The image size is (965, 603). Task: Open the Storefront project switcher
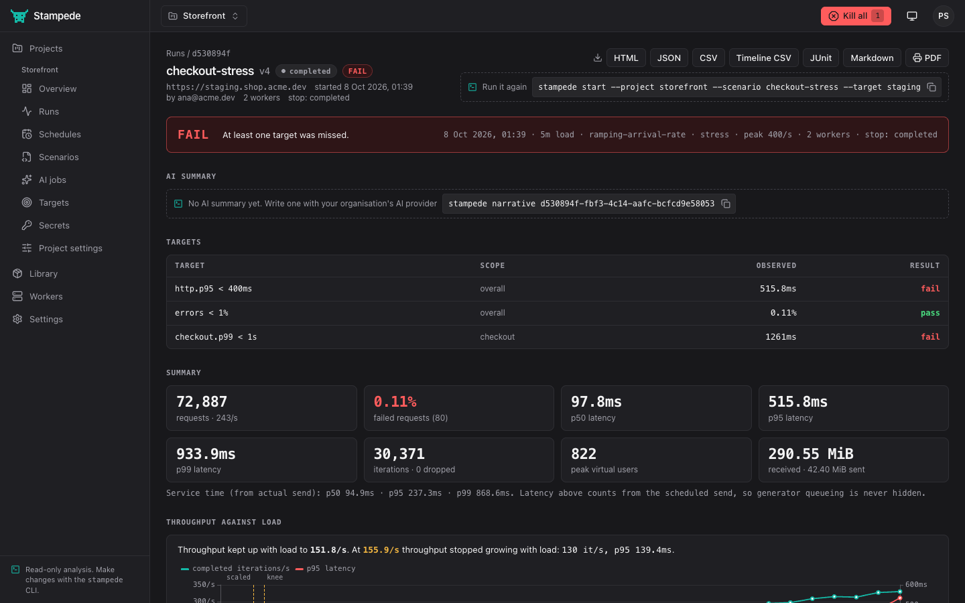click(x=204, y=16)
